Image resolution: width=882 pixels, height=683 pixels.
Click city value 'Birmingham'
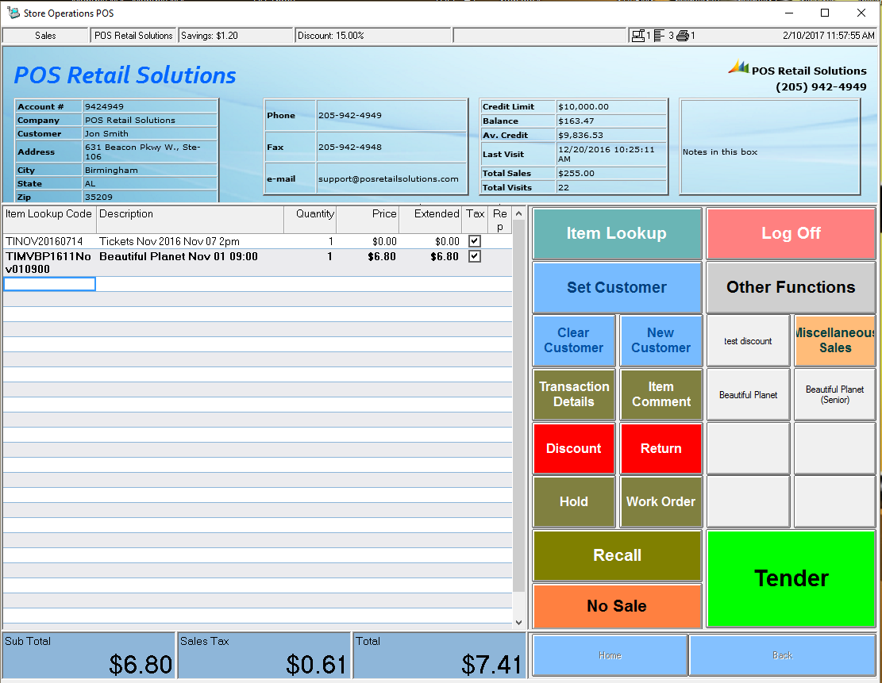point(149,170)
